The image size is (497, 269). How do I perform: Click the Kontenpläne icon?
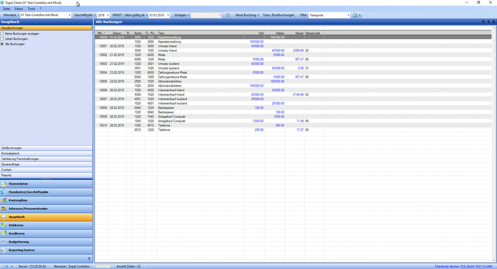coord(4,201)
